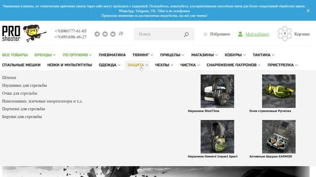This screenshot has width=316, height=177.
Task: Expand the ОДЕЖДА dropdown
Action: pyautogui.click(x=110, y=65)
